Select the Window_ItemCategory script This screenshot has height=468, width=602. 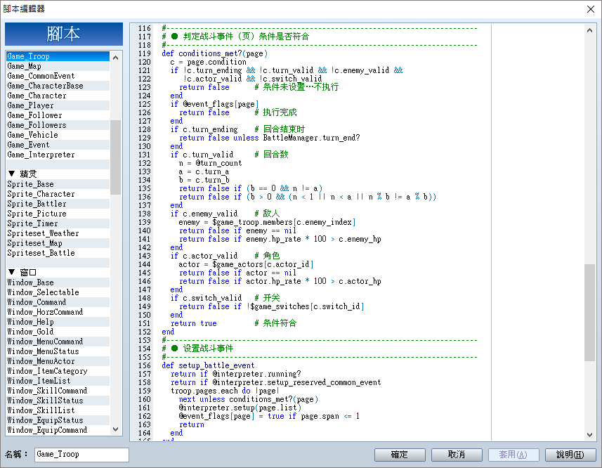point(58,371)
